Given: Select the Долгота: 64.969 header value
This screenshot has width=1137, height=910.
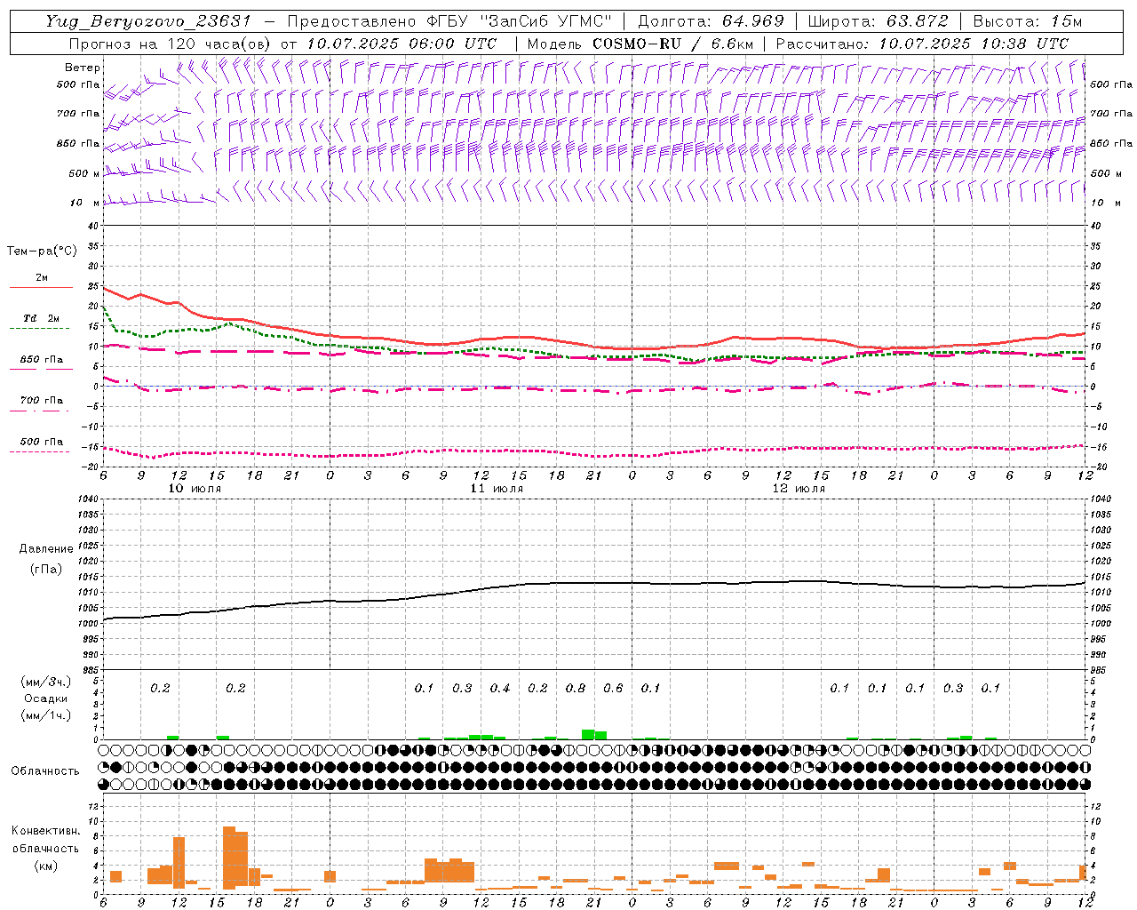Looking at the screenshot, I should coord(711,21).
